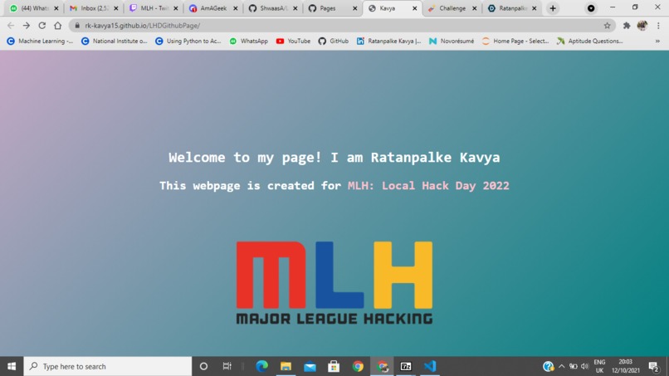Click the browser forward arrow

[27, 26]
